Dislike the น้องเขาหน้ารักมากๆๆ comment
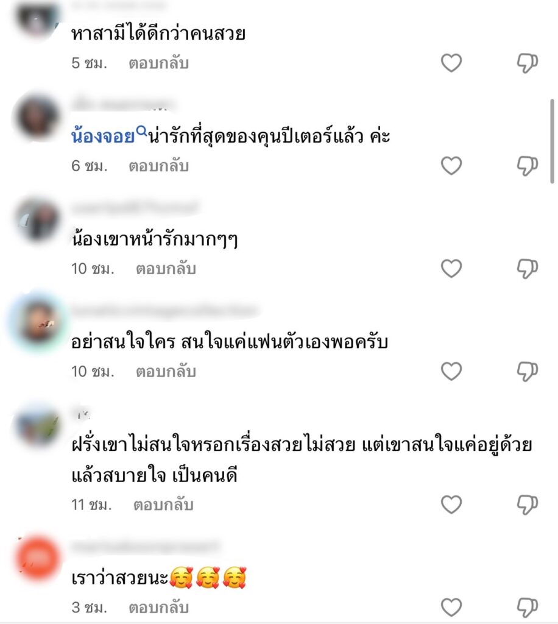The width and height of the screenshot is (558, 624). pos(528,268)
